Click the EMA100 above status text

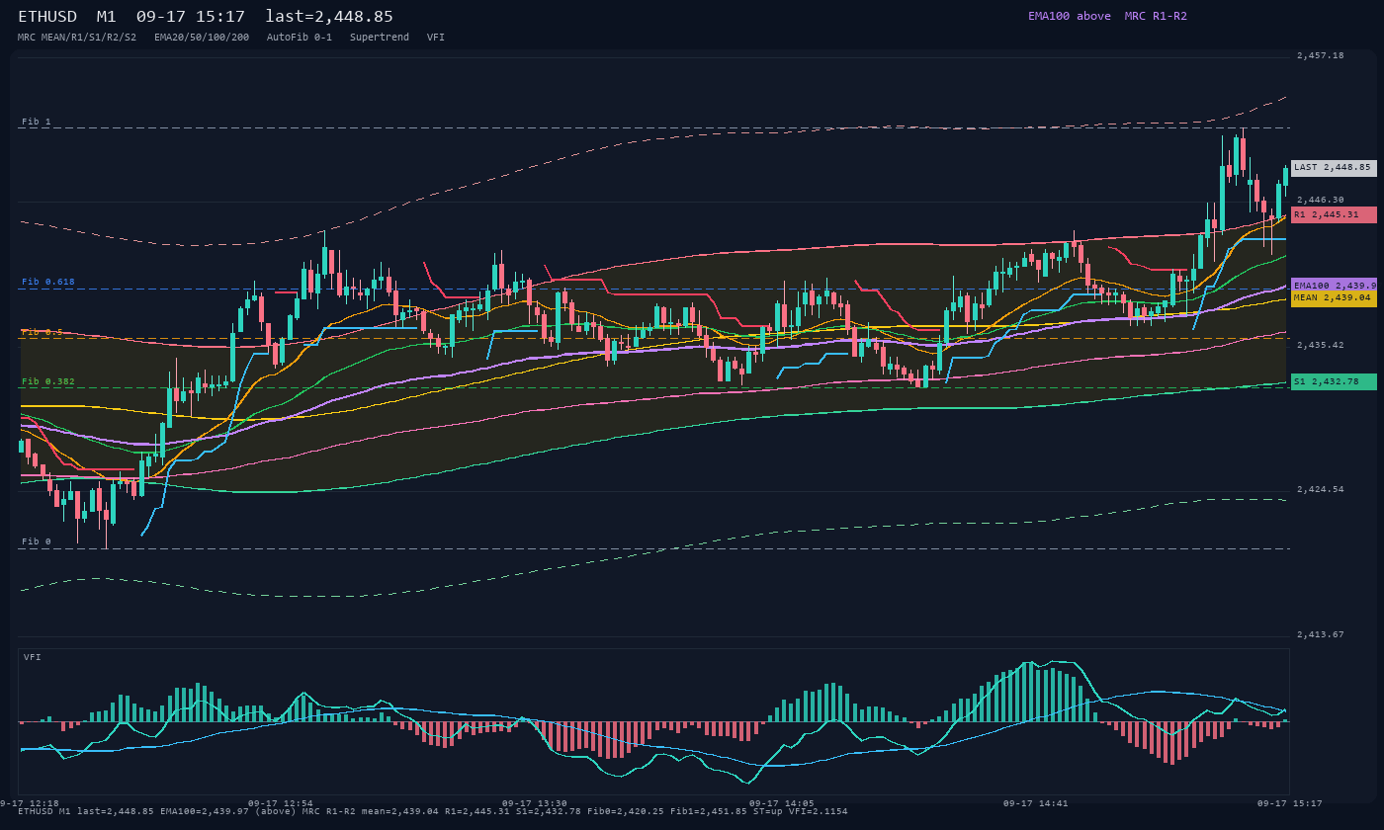[1070, 16]
